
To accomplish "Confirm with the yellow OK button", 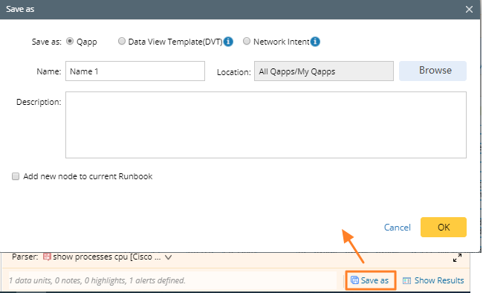I will 444,227.
